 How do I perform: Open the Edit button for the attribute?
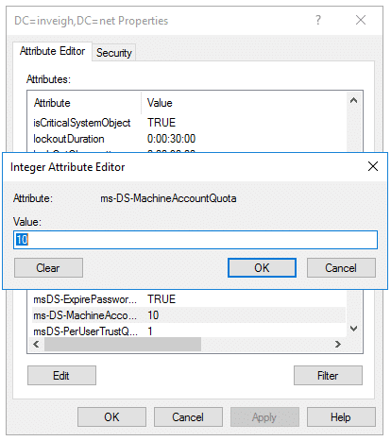point(61,375)
